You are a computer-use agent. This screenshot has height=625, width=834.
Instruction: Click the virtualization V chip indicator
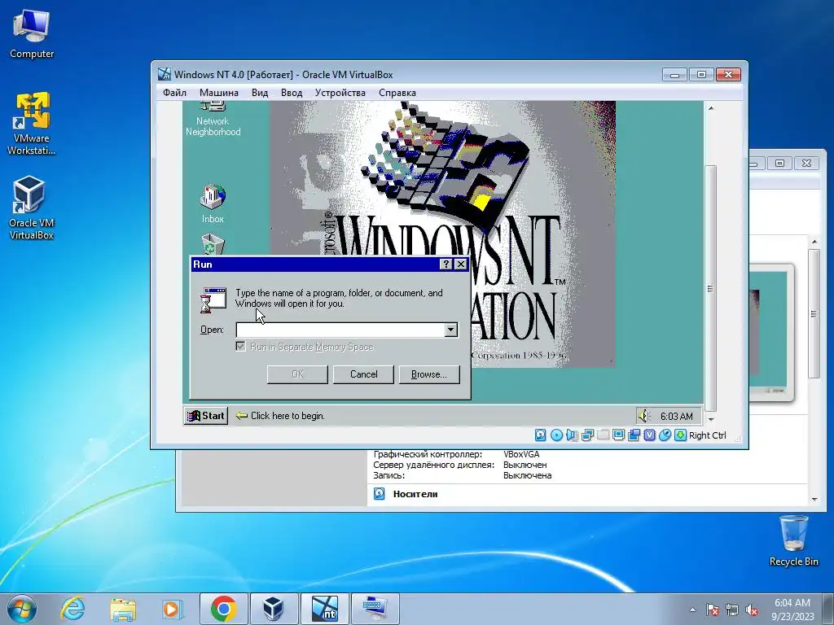[649, 435]
